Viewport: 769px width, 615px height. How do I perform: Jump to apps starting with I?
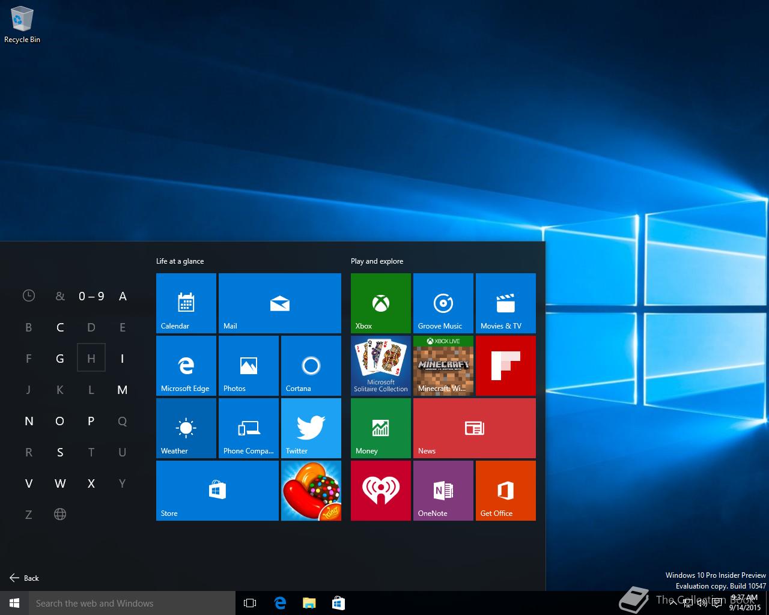123,358
